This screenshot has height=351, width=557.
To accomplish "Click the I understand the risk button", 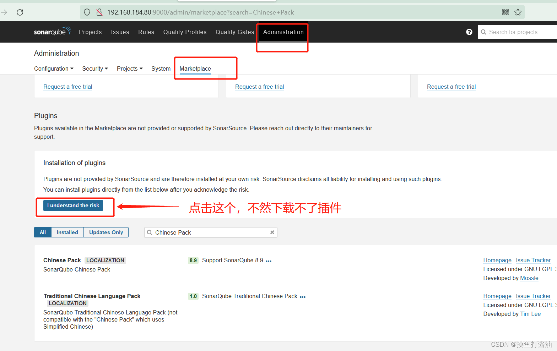I will [73, 205].
